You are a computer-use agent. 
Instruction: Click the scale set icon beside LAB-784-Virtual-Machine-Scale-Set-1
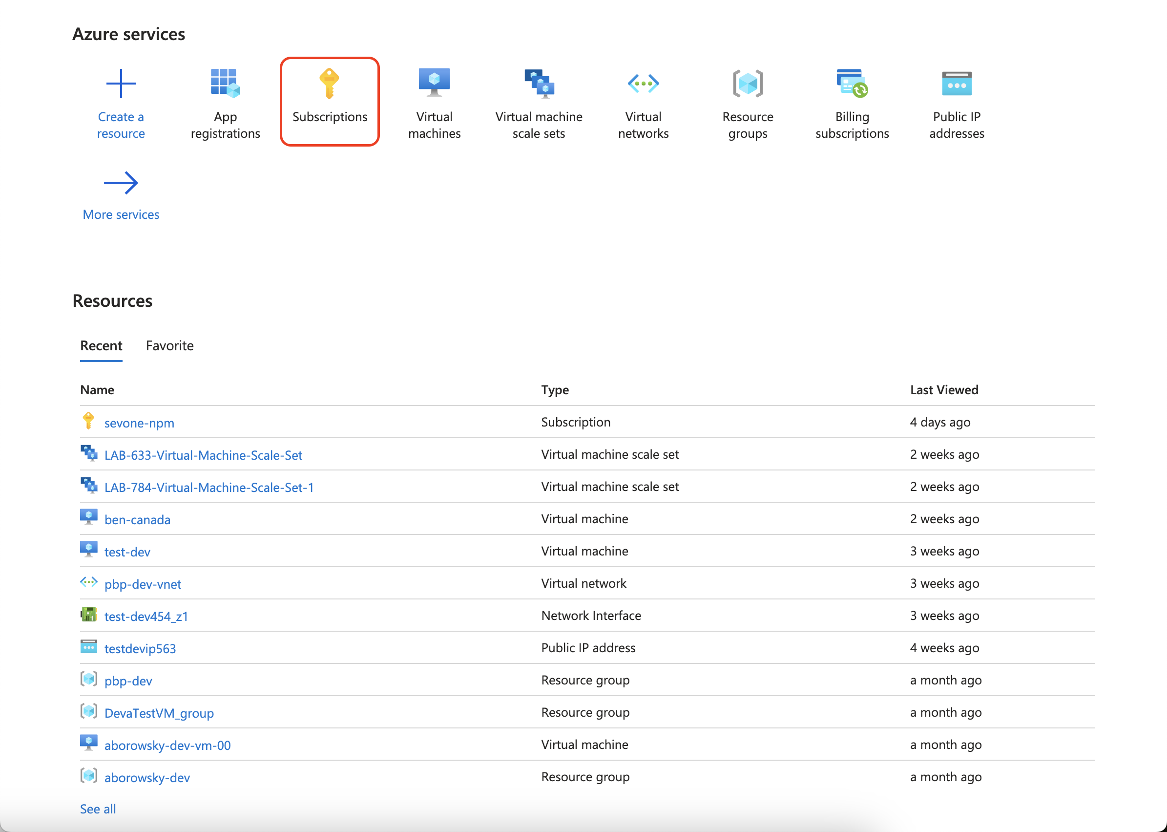click(x=89, y=486)
